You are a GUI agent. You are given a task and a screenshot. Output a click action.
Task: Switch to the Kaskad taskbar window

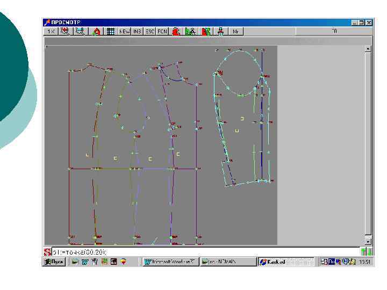[286, 262]
